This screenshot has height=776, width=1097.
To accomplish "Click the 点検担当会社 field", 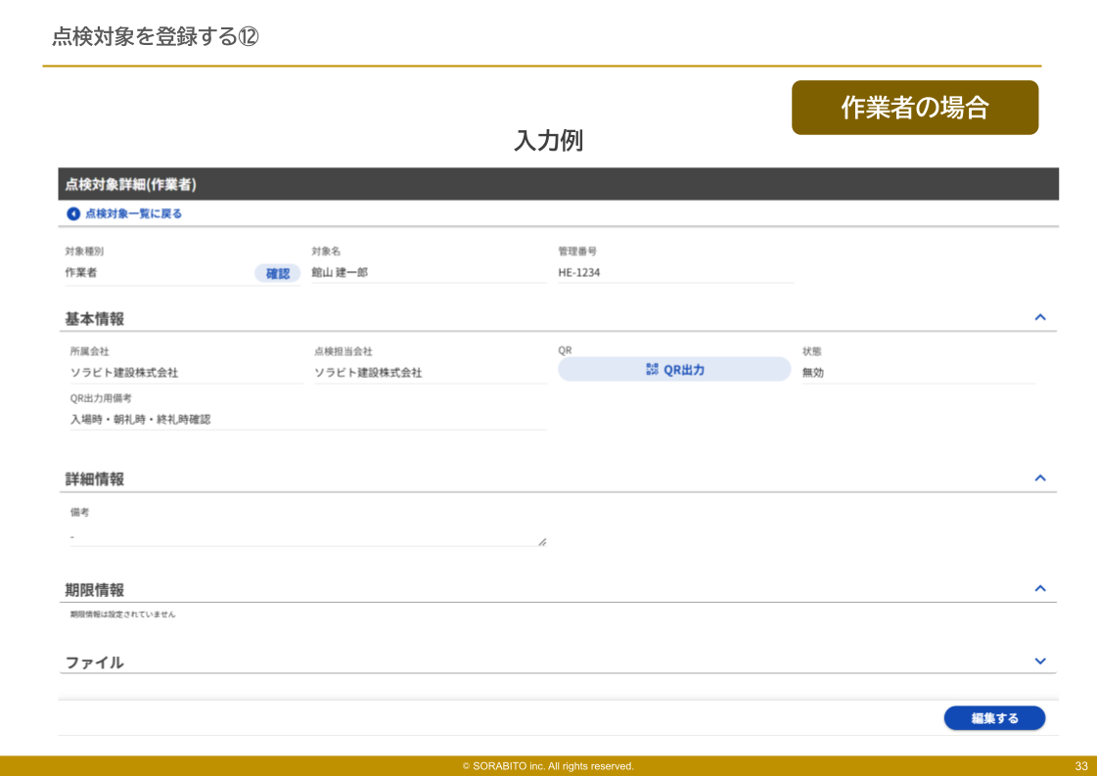I will coord(429,373).
